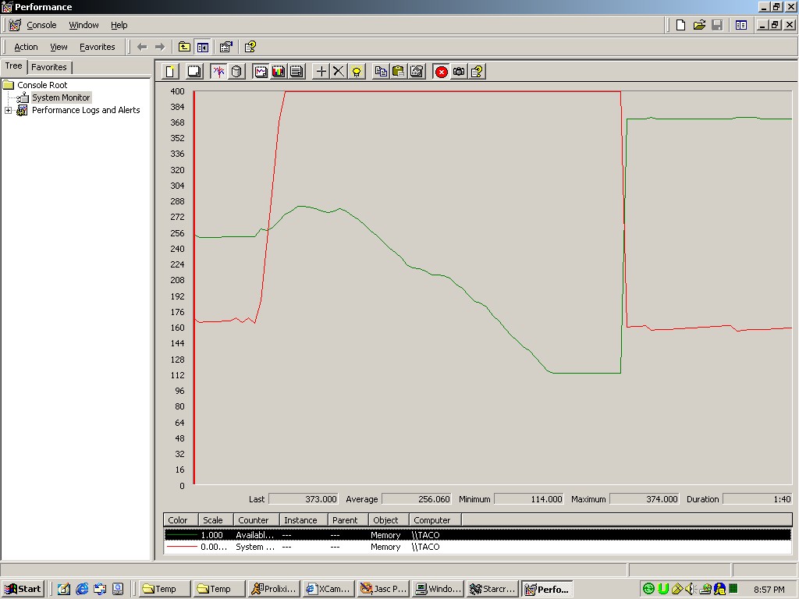Click the Copy Properties icon
799x599 pixels.
(x=381, y=71)
